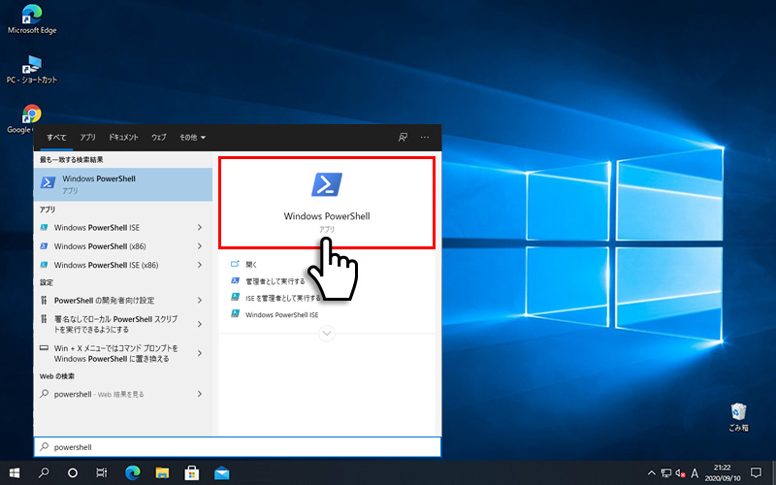The width and height of the screenshot is (776, 485).
Task: Open the Recycle Bin desktop icon
Action: pos(738,417)
